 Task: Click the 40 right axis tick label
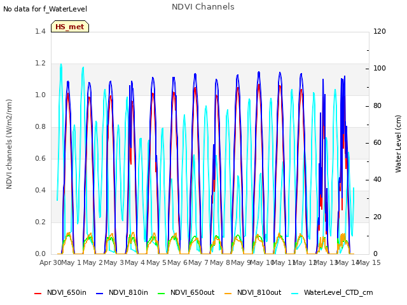coord(377,180)
